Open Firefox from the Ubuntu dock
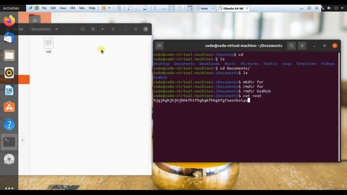Viewport: 347px width, 195px height. 9,21
